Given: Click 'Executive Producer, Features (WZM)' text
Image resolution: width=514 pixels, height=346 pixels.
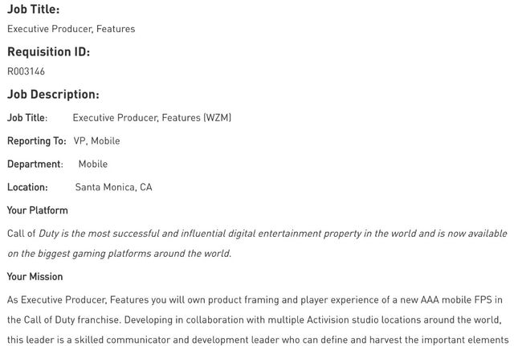Looking at the screenshot, I should [152, 118].
